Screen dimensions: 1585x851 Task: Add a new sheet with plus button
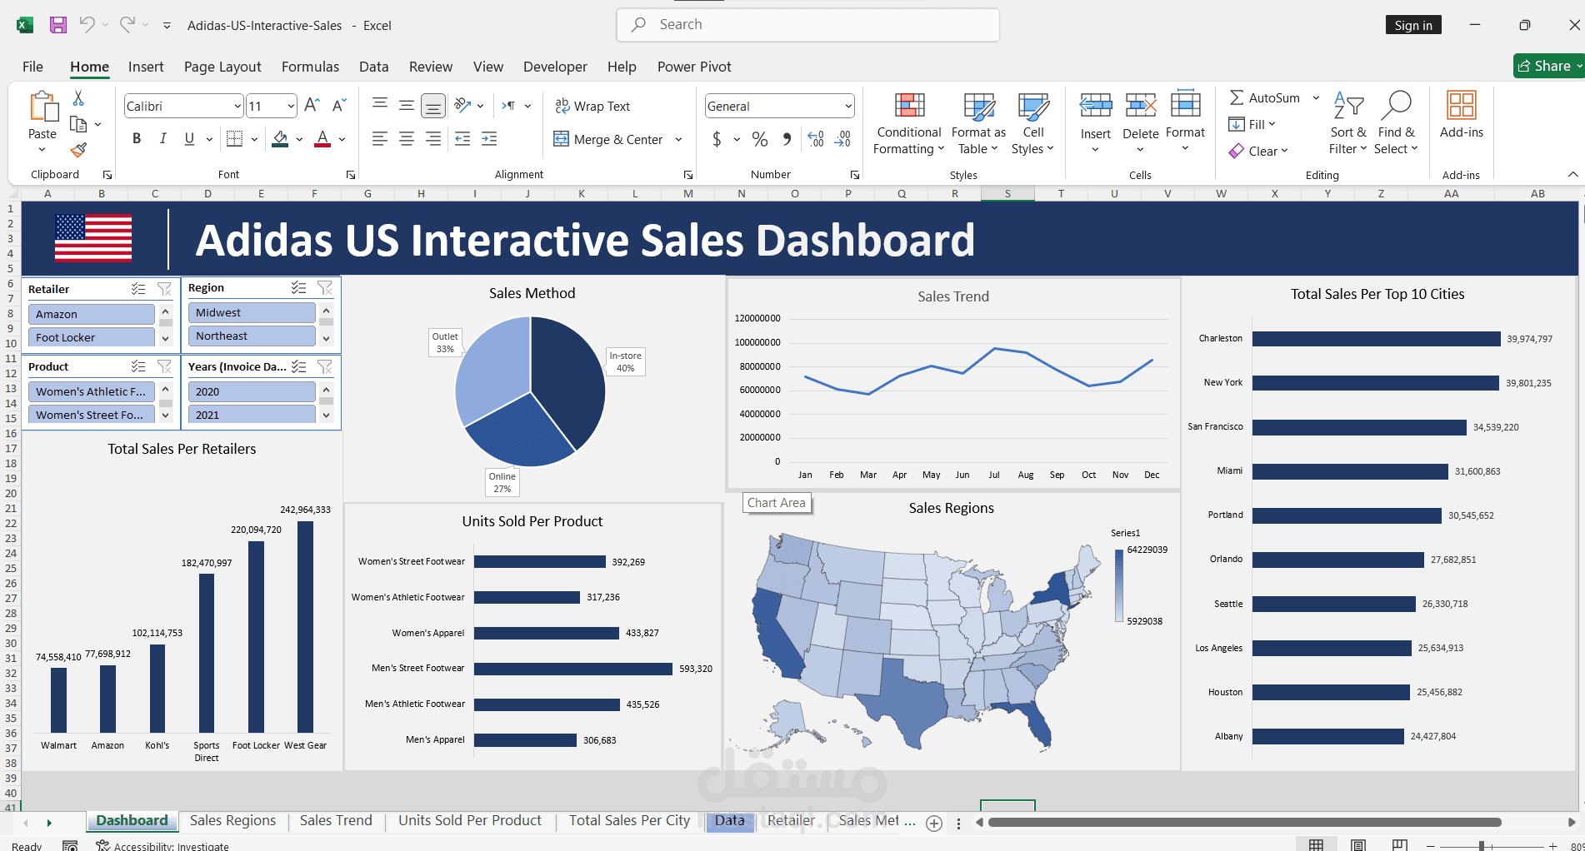click(x=934, y=823)
